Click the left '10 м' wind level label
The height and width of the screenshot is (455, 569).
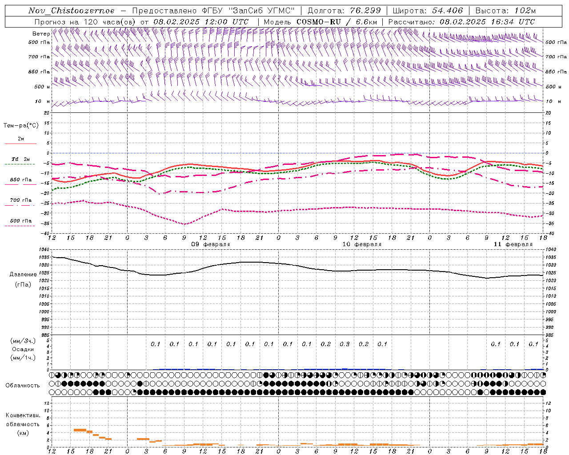tap(42, 101)
